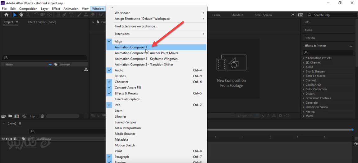This screenshot has height=163, width=358.
Task: Open the Effects & Presets panel menu
Action: point(351,46)
